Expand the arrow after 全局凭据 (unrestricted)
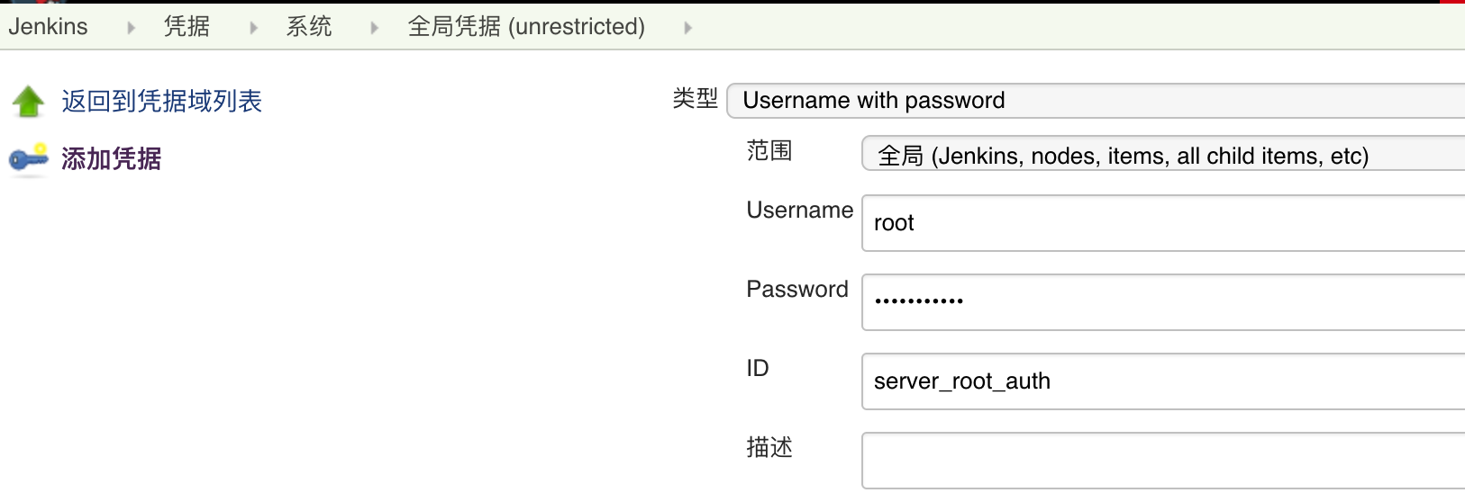The image size is (1465, 493). pyautogui.click(x=688, y=28)
